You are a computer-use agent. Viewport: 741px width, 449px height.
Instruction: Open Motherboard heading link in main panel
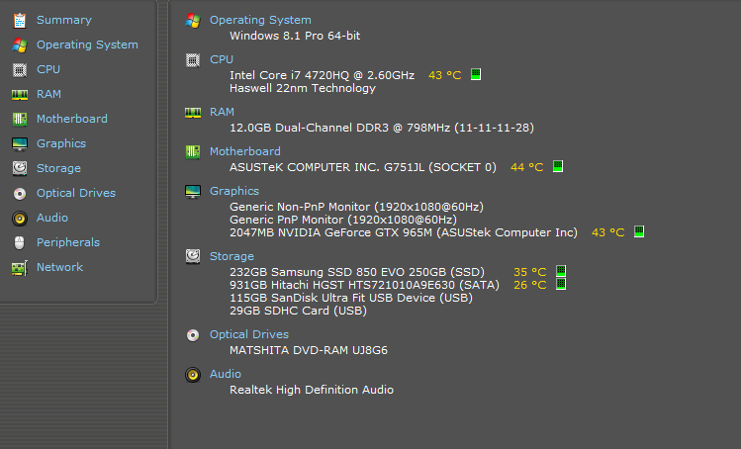(244, 151)
